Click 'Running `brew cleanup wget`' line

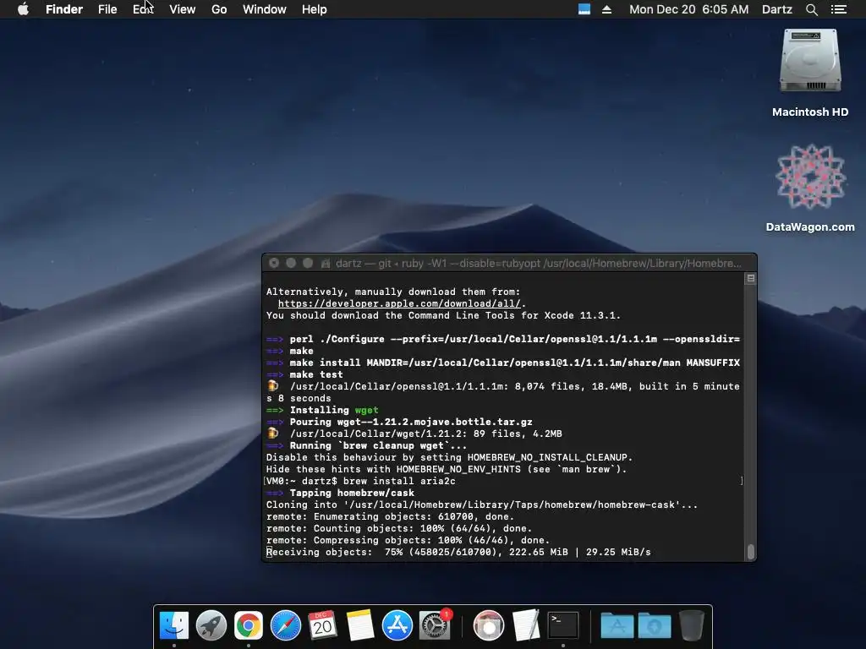(x=366, y=445)
